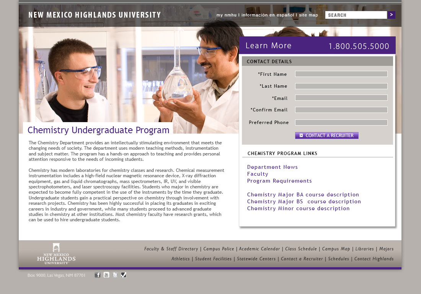The image size is (421, 294).
Task: Open Department News link
Action: (x=272, y=167)
